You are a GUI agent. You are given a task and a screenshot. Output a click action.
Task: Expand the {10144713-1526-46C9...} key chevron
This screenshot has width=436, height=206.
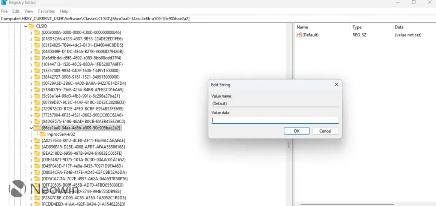coord(31,64)
